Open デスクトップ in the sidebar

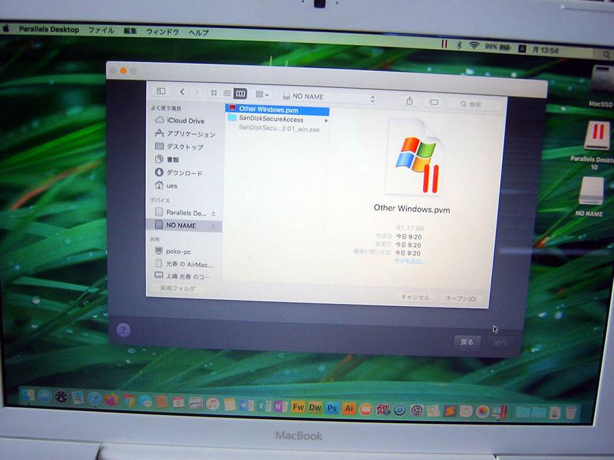179,147
